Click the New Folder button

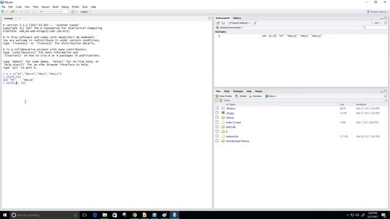pos(224,96)
